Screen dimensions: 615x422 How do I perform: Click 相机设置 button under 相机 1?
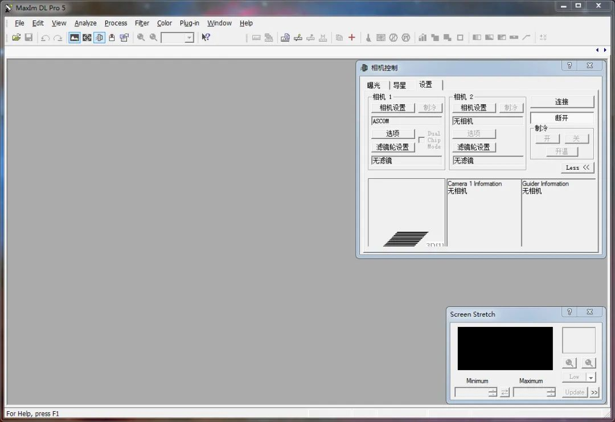pyautogui.click(x=392, y=108)
